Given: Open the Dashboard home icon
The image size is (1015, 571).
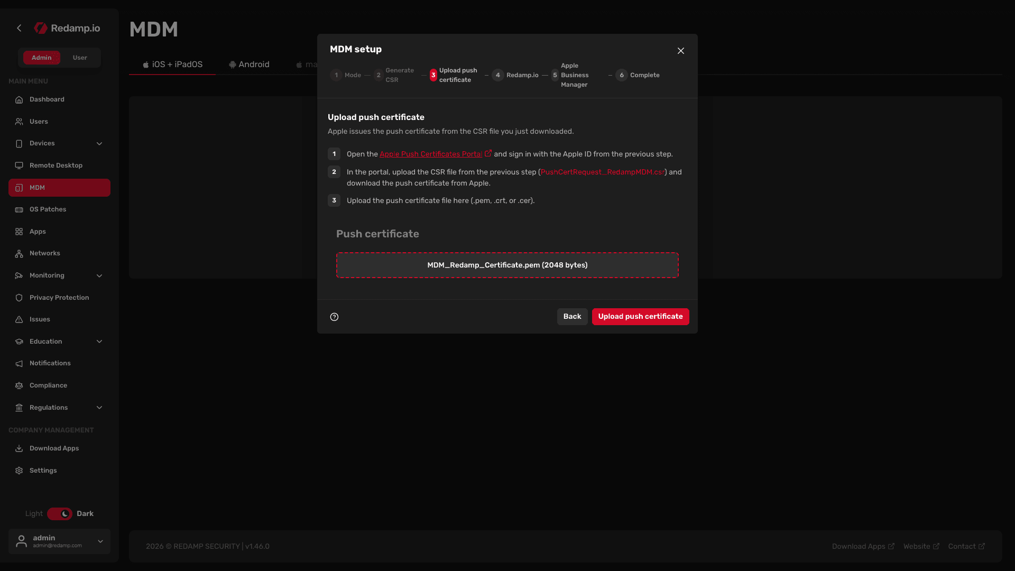Looking at the screenshot, I should [x=19, y=99].
